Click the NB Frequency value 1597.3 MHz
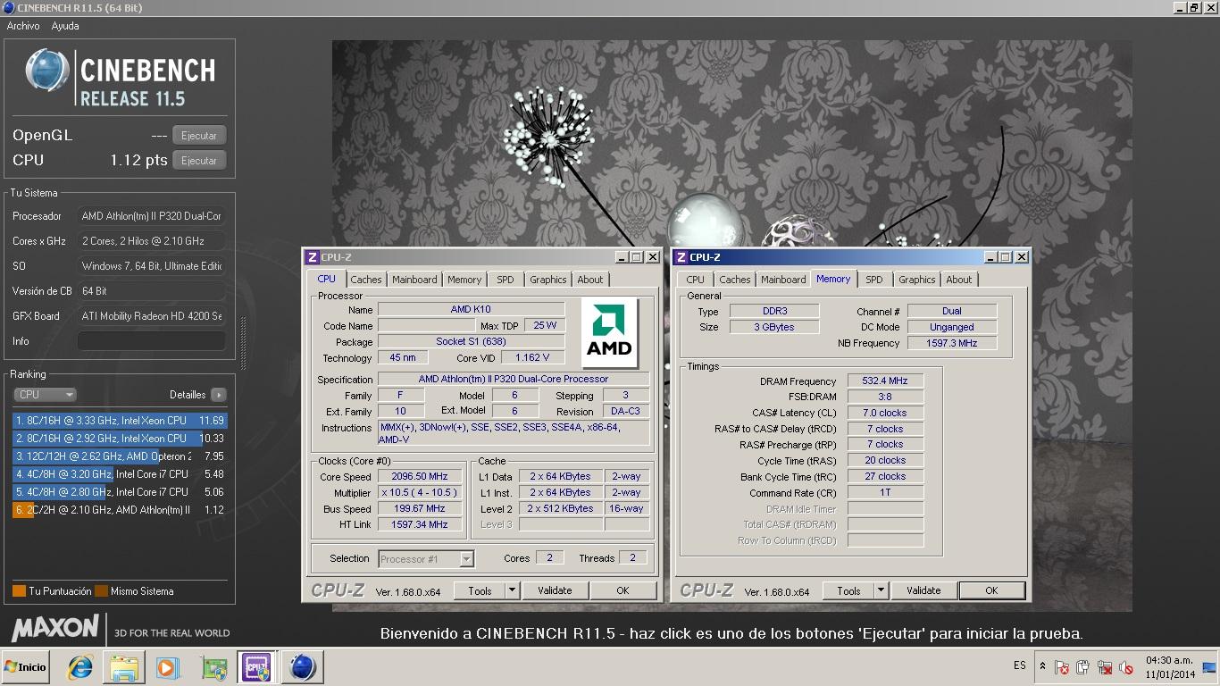 click(952, 343)
